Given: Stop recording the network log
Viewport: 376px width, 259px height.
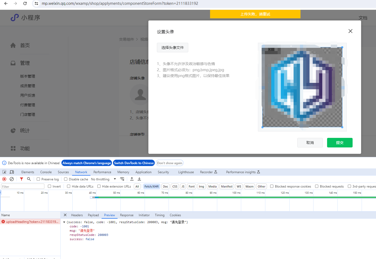Looking at the screenshot, I should [4, 179].
